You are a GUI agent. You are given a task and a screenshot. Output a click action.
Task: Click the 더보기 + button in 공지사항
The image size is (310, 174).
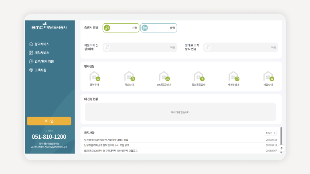(270, 133)
